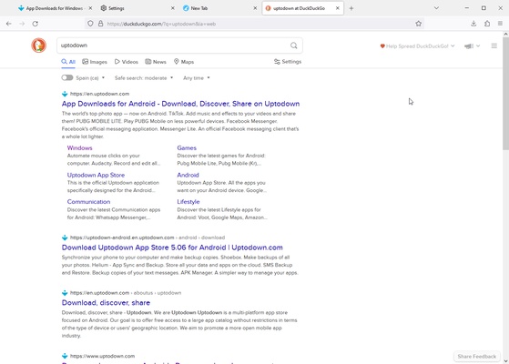Click the scrollbar down arrow
Viewport: 509px width, 364px height.
coord(505,360)
